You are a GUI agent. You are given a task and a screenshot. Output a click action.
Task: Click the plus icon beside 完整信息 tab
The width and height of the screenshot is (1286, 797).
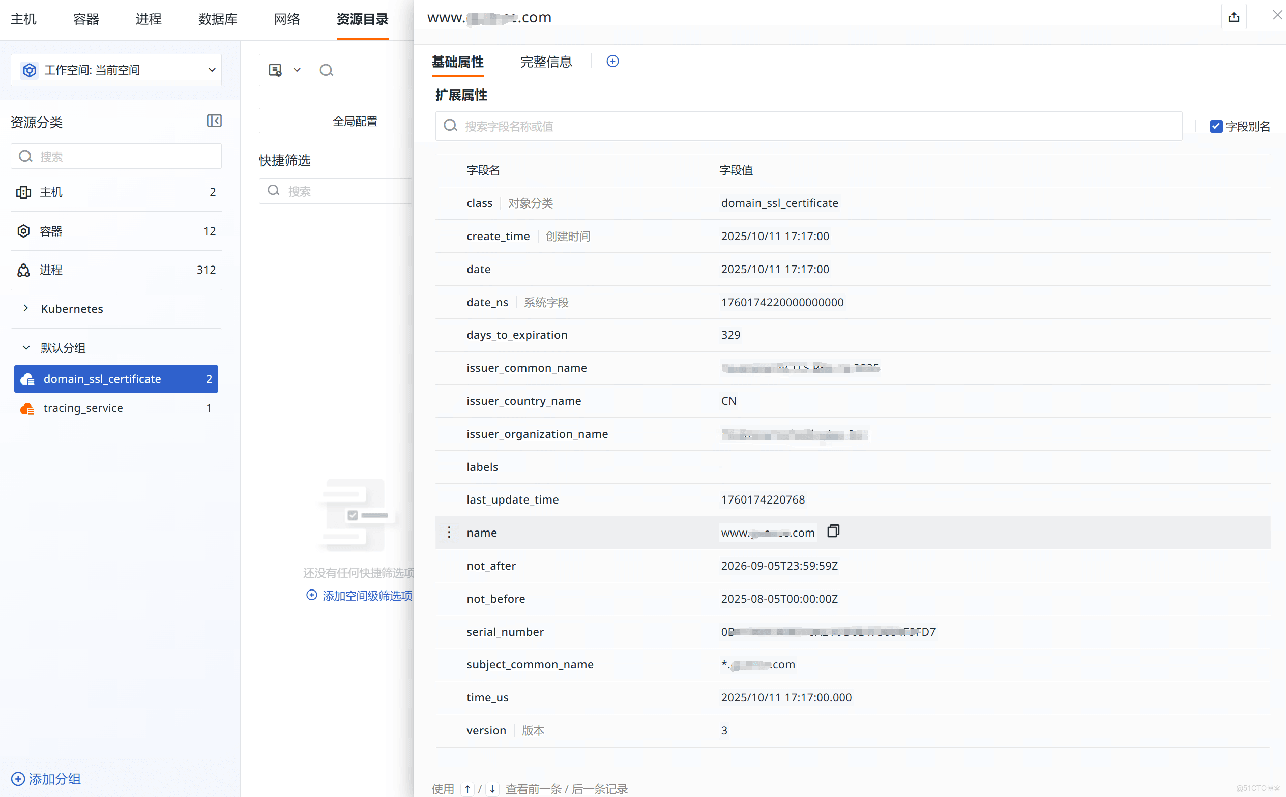pyautogui.click(x=612, y=61)
